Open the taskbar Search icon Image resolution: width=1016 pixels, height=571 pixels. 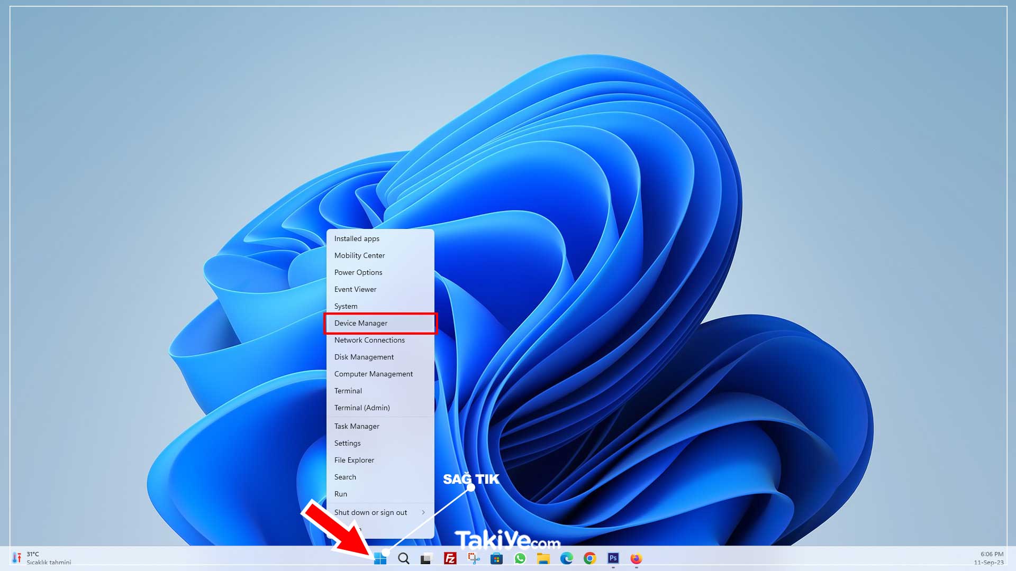tap(403, 559)
